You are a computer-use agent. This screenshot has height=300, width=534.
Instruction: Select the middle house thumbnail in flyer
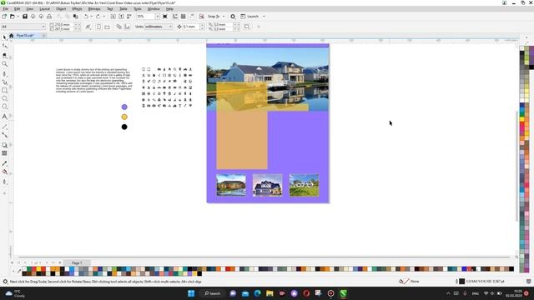[x=267, y=185]
